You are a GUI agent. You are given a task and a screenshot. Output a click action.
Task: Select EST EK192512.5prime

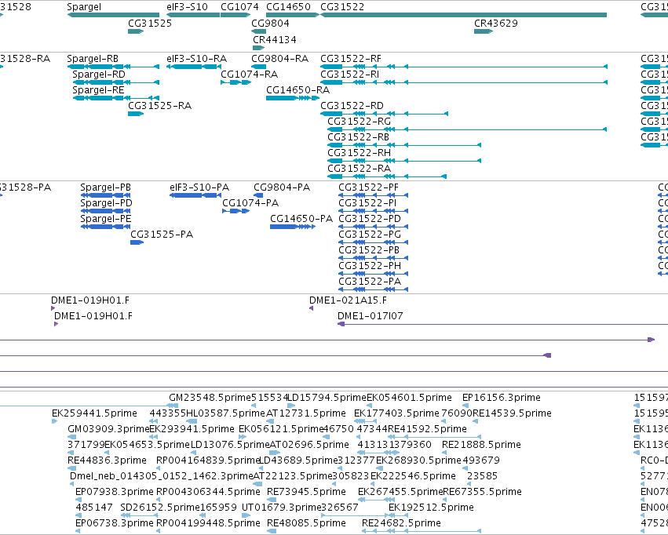pos(431,508)
